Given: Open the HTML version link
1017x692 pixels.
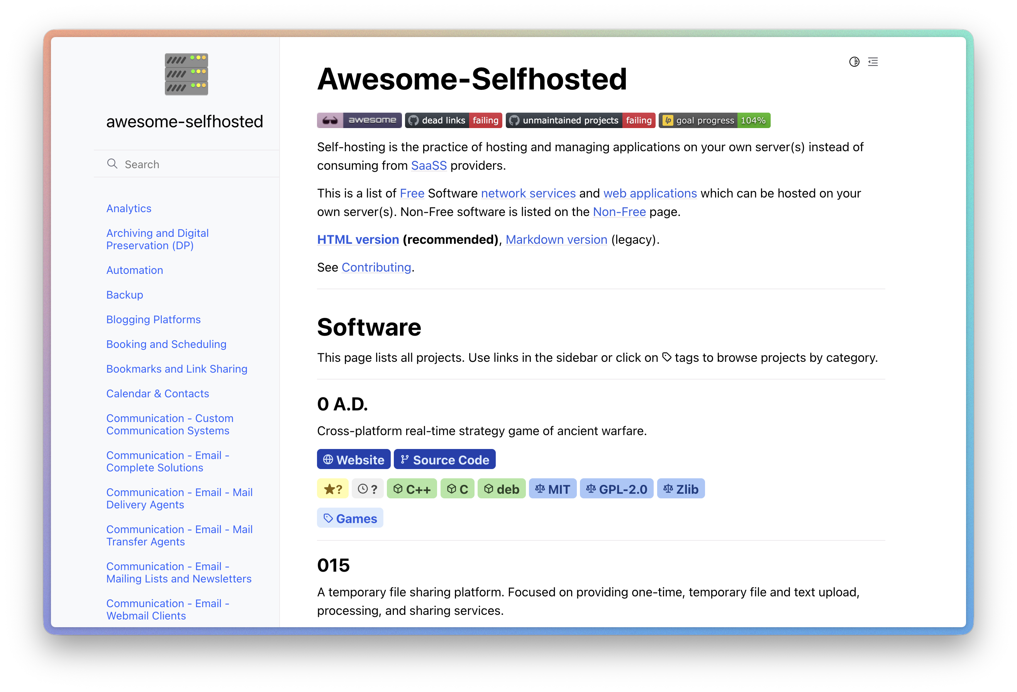Looking at the screenshot, I should click(x=358, y=240).
